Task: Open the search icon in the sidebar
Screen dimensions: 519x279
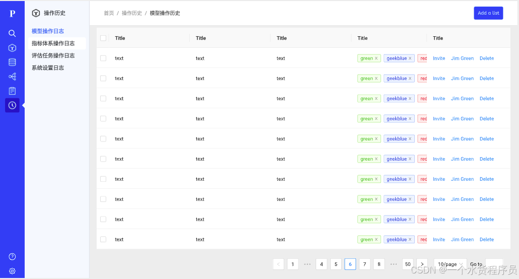Action: 12,33
